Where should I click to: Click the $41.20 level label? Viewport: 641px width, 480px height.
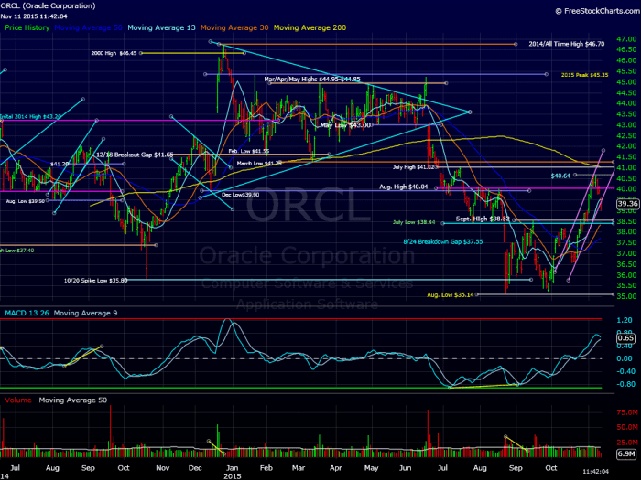[60, 164]
